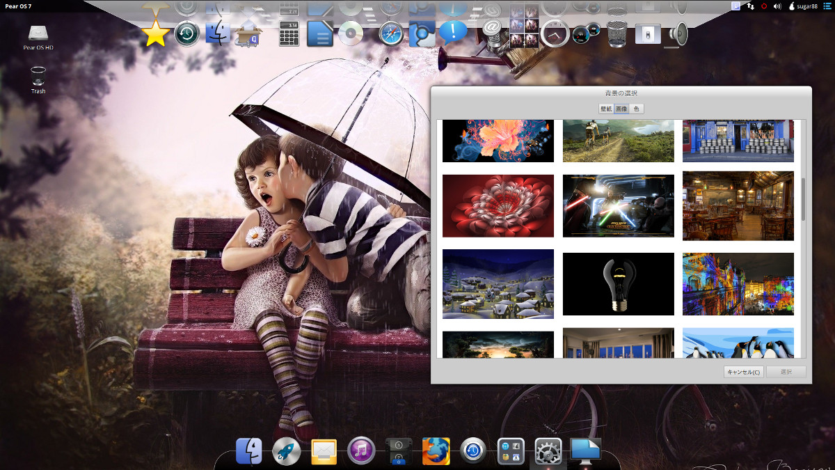Viewport: 835px width, 470px height.
Task: Launch the purple music player icon
Action: (361, 451)
